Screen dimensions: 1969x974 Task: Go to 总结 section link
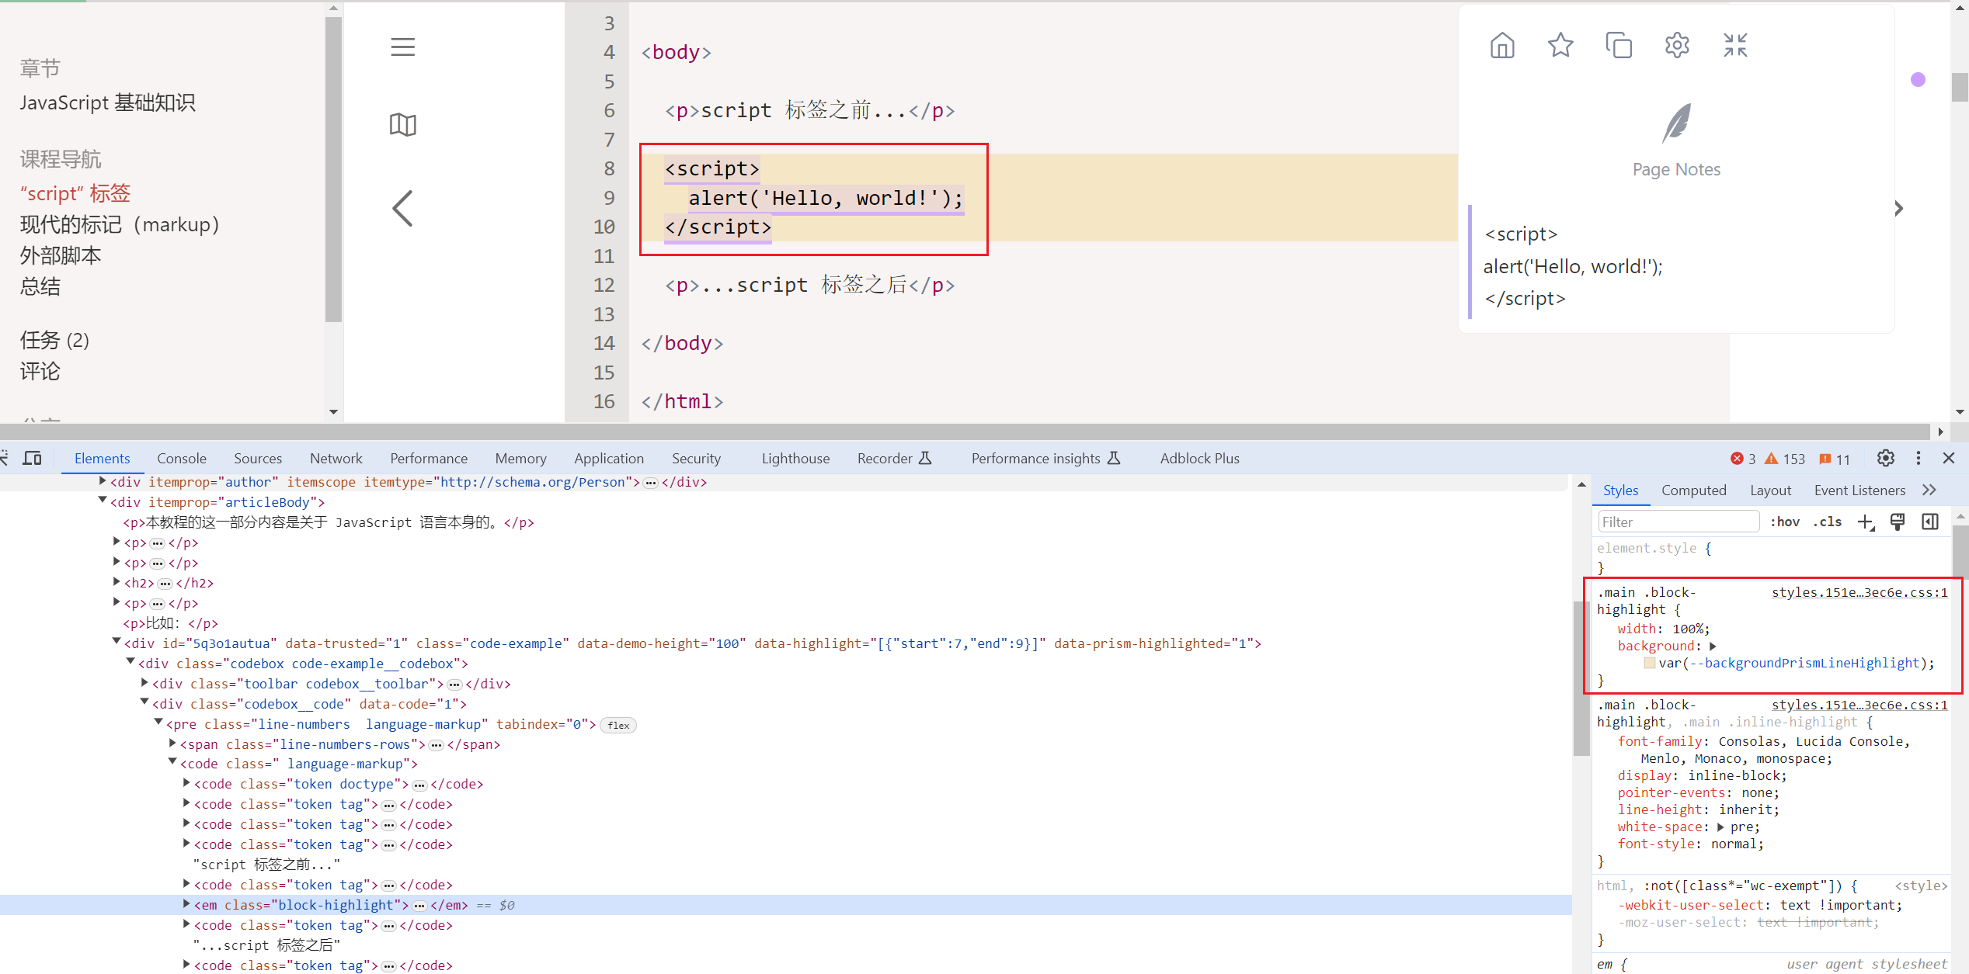tap(40, 286)
